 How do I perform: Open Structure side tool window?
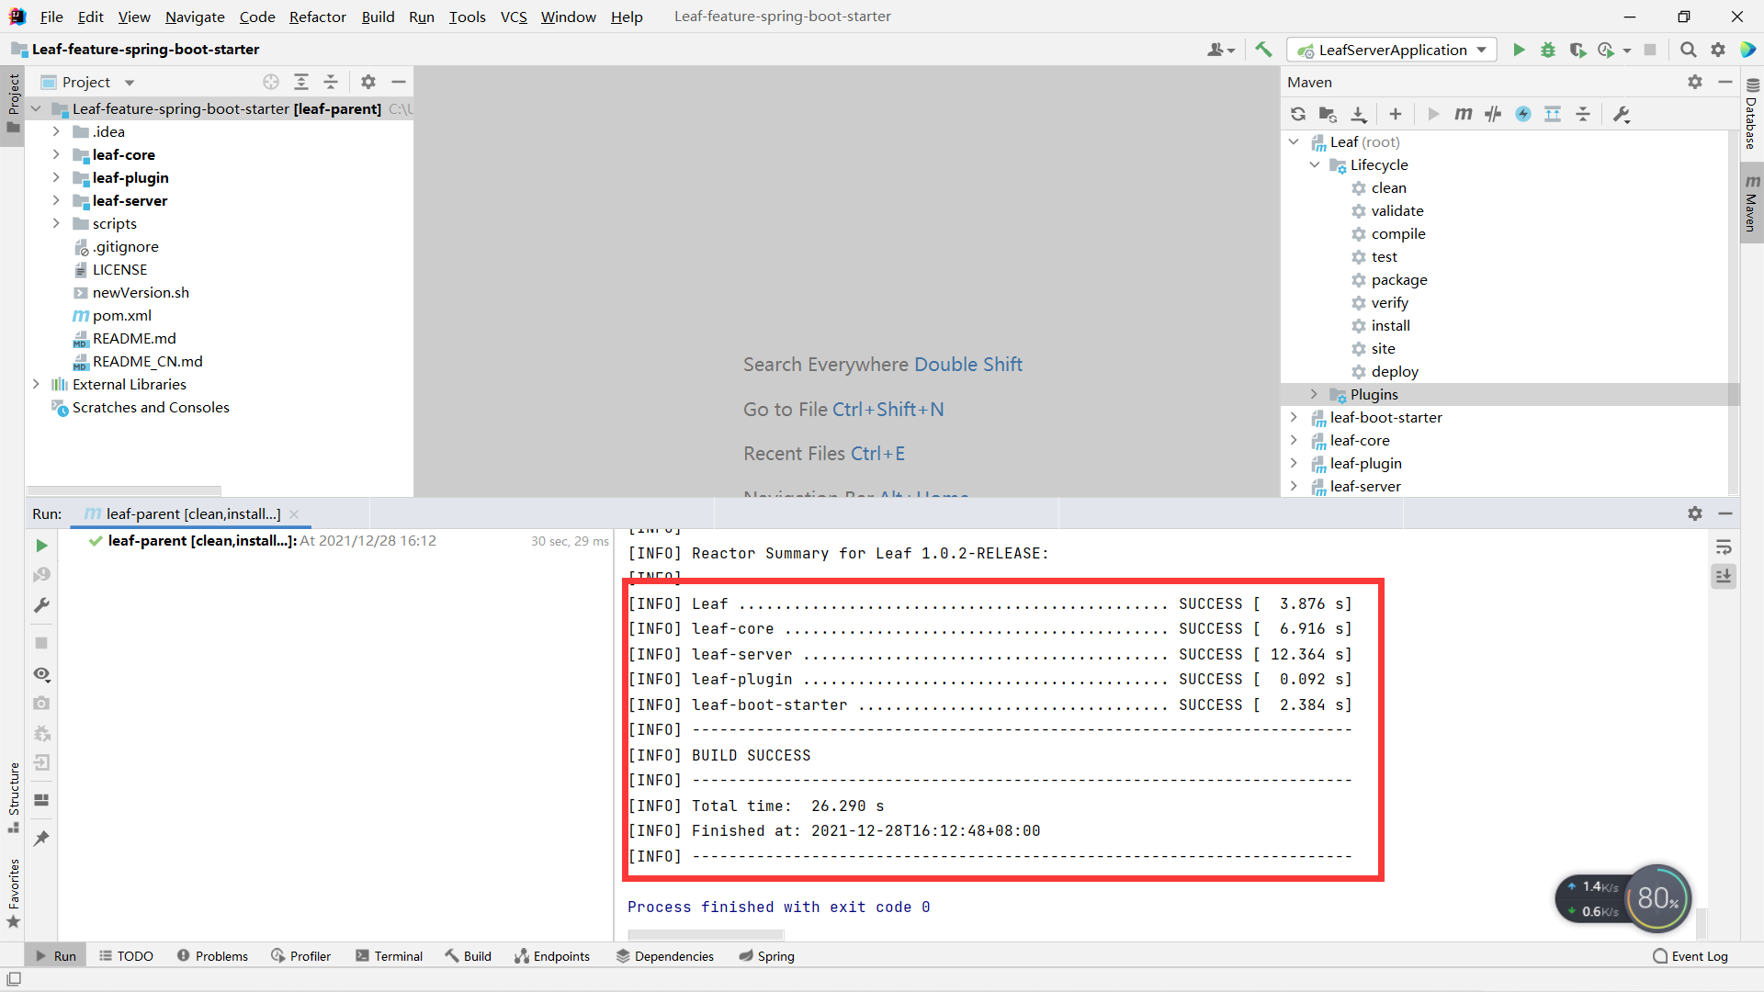click(x=14, y=796)
